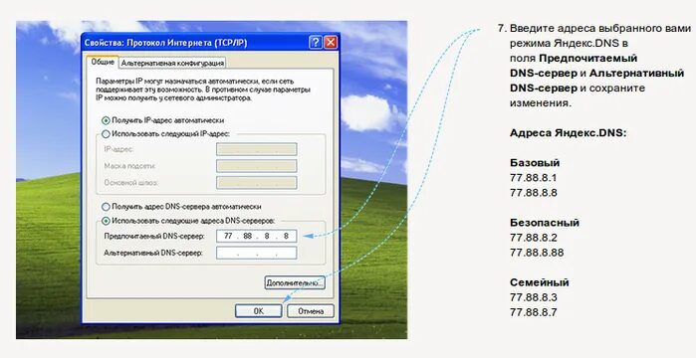Screen dimensions: 696x358
Task: Click the Семейный address 77.88.8.3
Action: point(533,297)
